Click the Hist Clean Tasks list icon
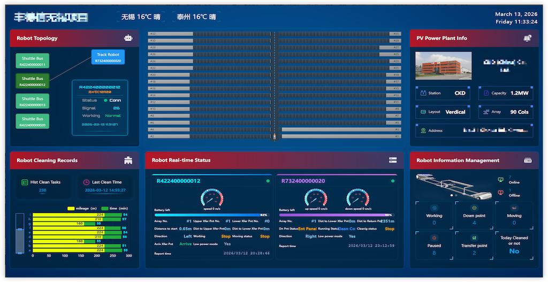548x282 pixels. pos(25,182)
